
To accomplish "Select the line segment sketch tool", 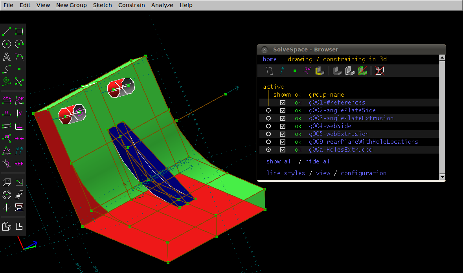I will tap(7, 32).
